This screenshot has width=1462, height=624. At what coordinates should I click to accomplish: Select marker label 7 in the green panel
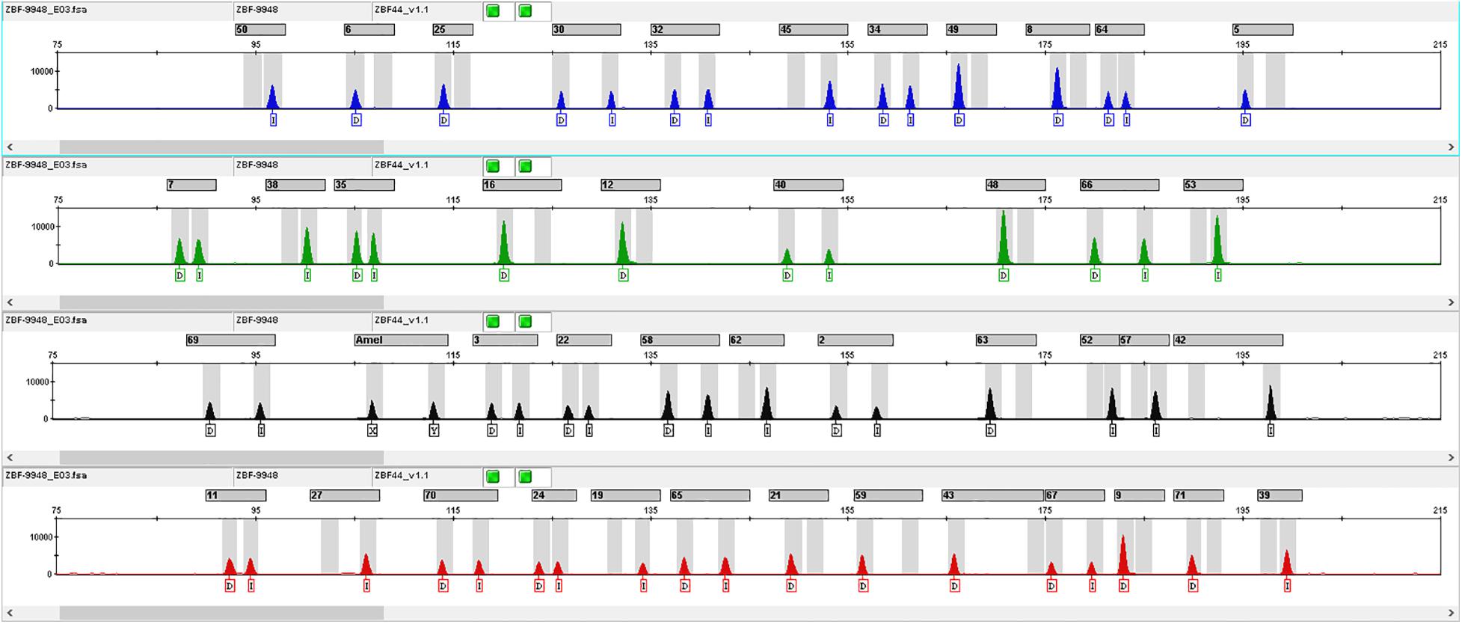tap(191, 185)
